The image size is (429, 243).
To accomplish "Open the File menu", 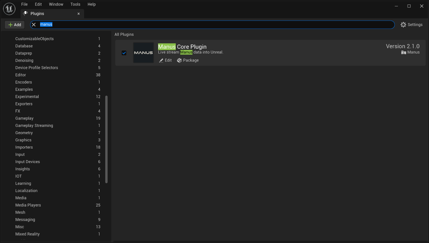I will pos(24,4).
